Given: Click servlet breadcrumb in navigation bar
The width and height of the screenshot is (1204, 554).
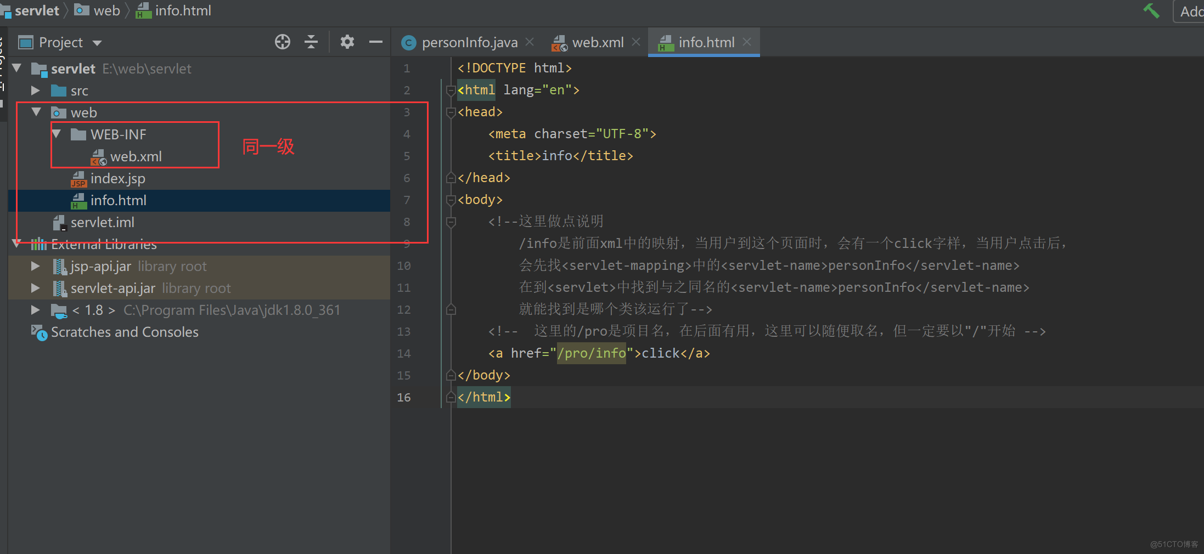Looking at the screenshot, I should click(x=37, y=10).
